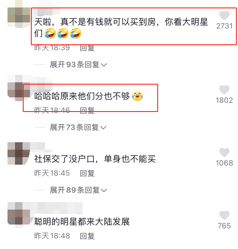Like the comment with 1802 likes
238x249 pixels.
(224, 90)
